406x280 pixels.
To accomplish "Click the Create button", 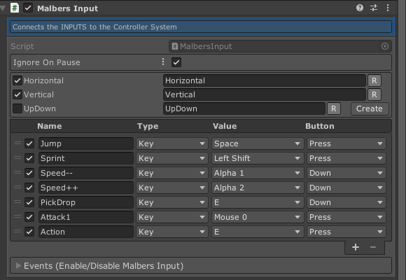I will [370, 108].
